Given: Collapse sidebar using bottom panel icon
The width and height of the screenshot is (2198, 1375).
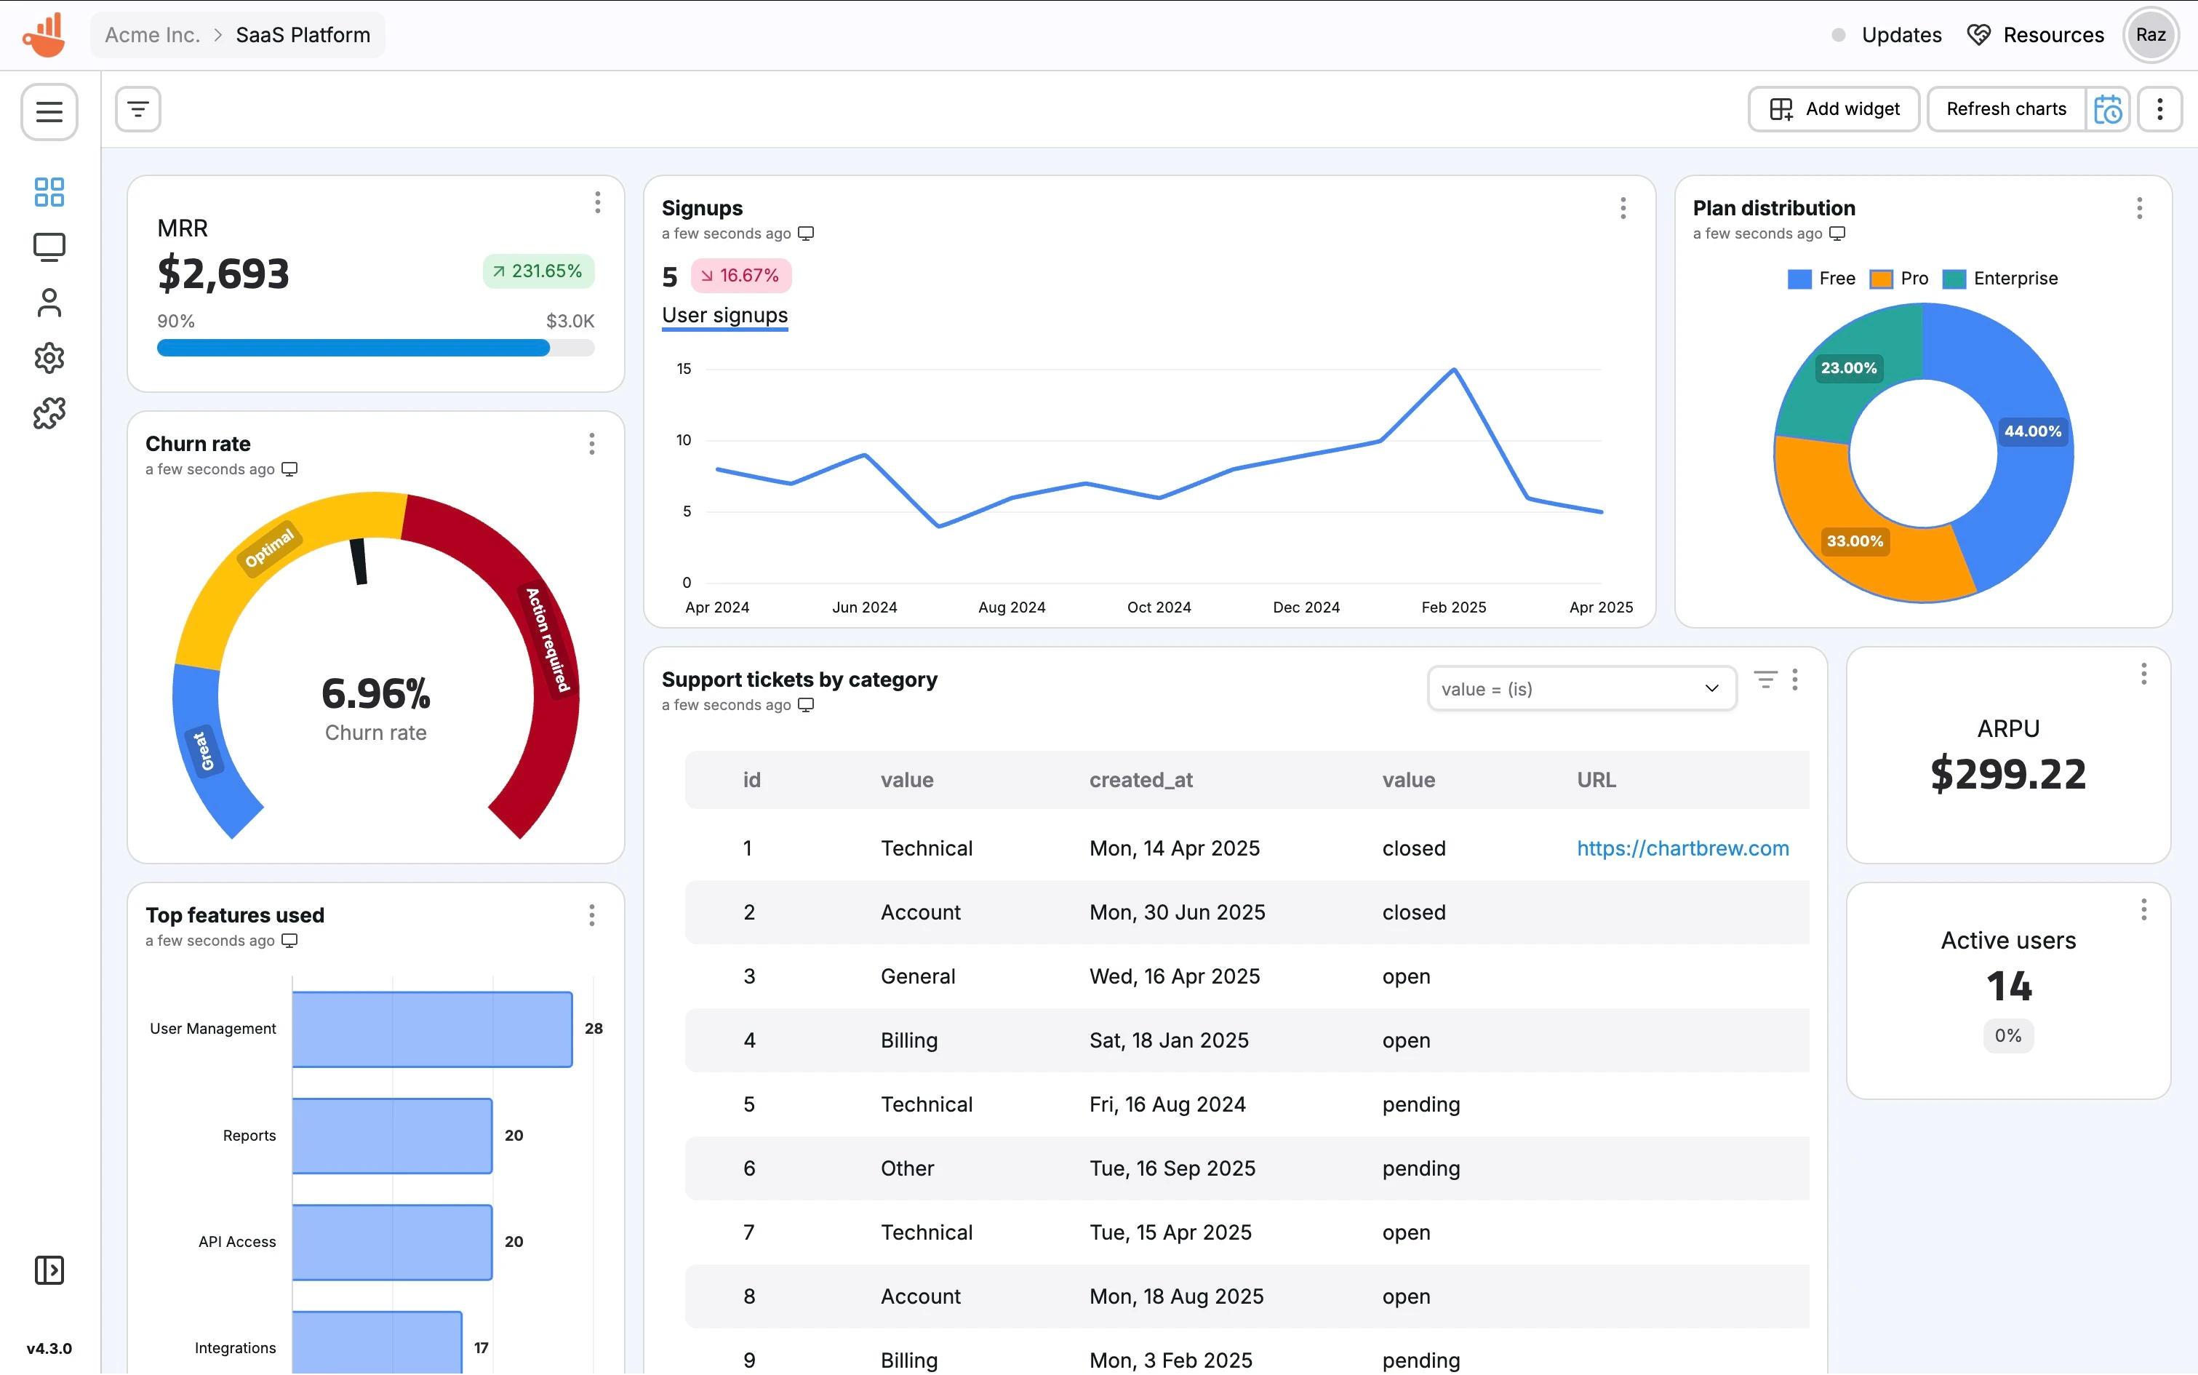Looking at the screenshot, I should pyautogui.click(x=49, y=1270).
